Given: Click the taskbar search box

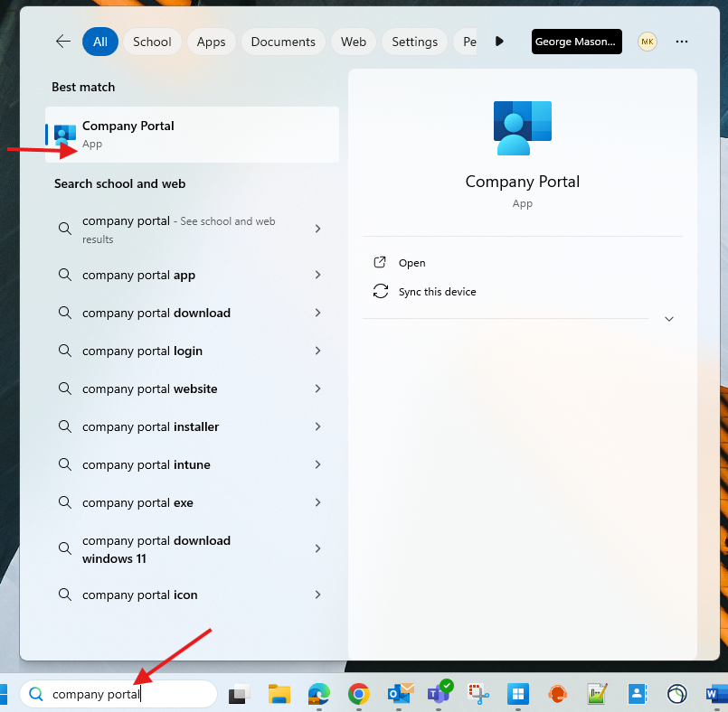Looking at the screenshot, I should pos(118,694).
